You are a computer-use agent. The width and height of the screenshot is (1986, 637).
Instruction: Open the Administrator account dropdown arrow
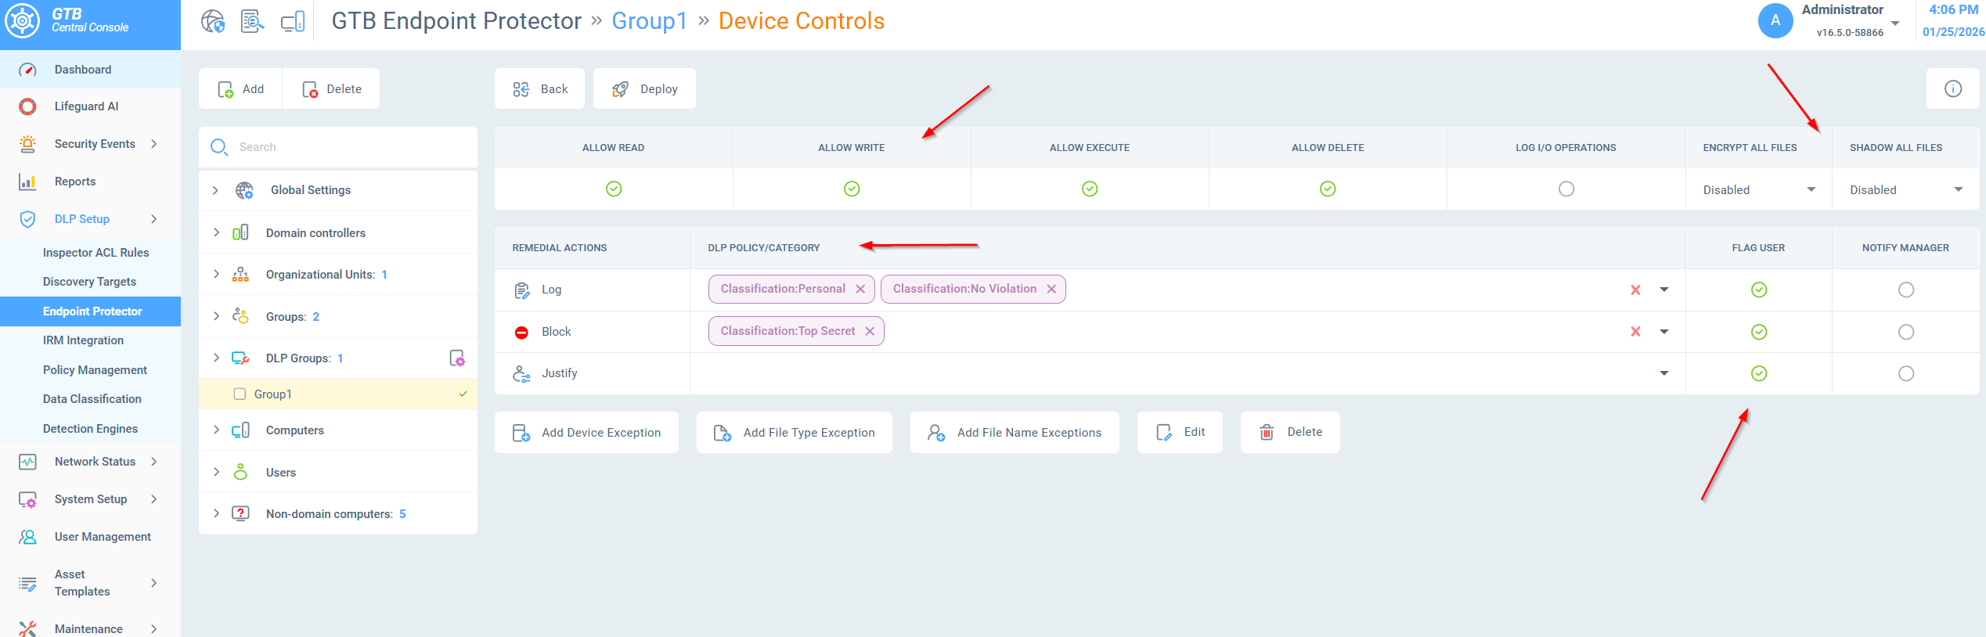pyautogui.click(x=1895, y=23)
